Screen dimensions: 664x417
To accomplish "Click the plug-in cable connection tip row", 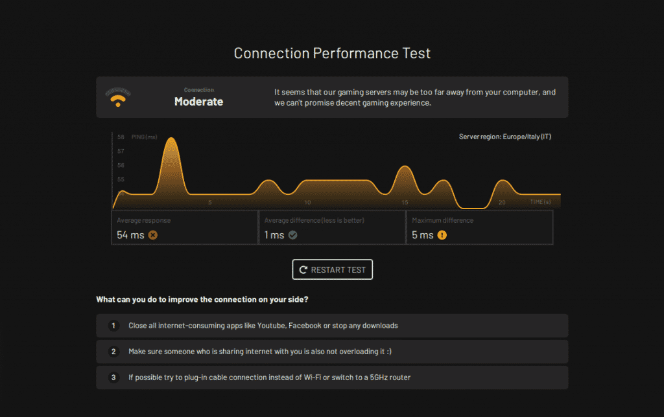I will (332, 377).
